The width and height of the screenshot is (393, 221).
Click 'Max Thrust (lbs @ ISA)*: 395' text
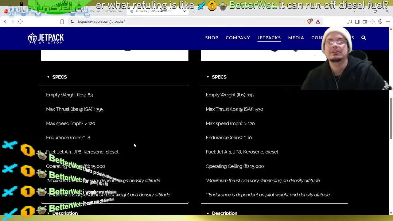coord(75,109)
